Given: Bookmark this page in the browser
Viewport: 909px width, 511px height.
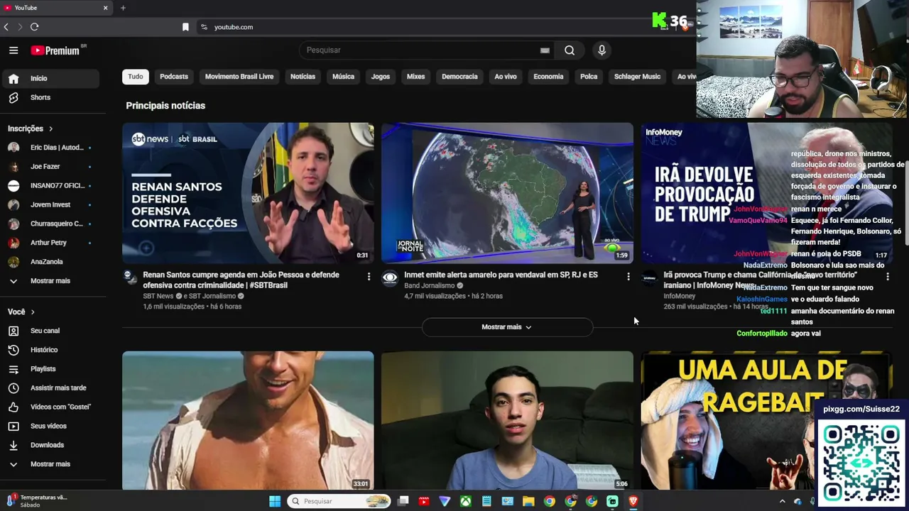Looking at the screenshot, I should [x=185, y=27].
